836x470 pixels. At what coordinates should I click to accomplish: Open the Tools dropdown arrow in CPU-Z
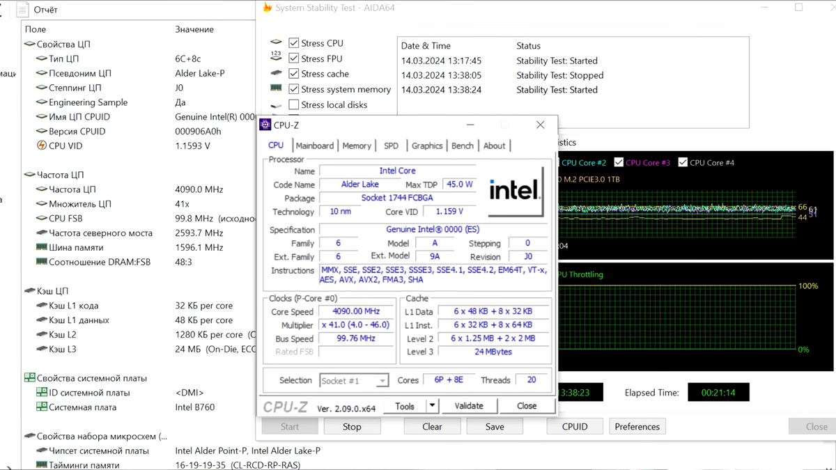[432, 405]
